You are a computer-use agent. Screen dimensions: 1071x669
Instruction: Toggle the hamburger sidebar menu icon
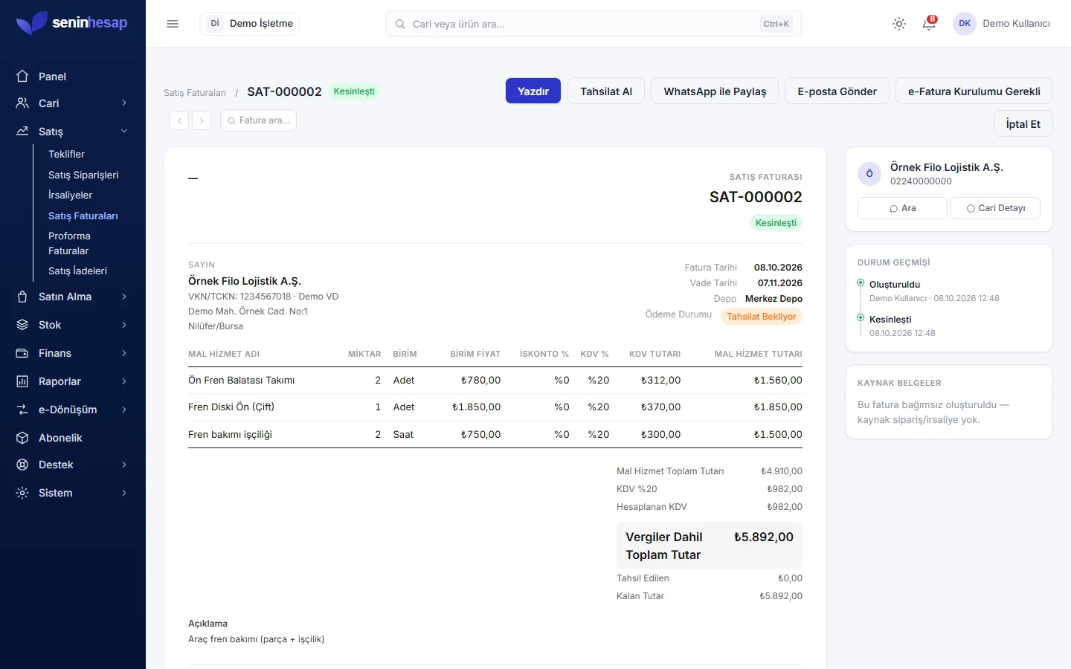click(173, 24)
